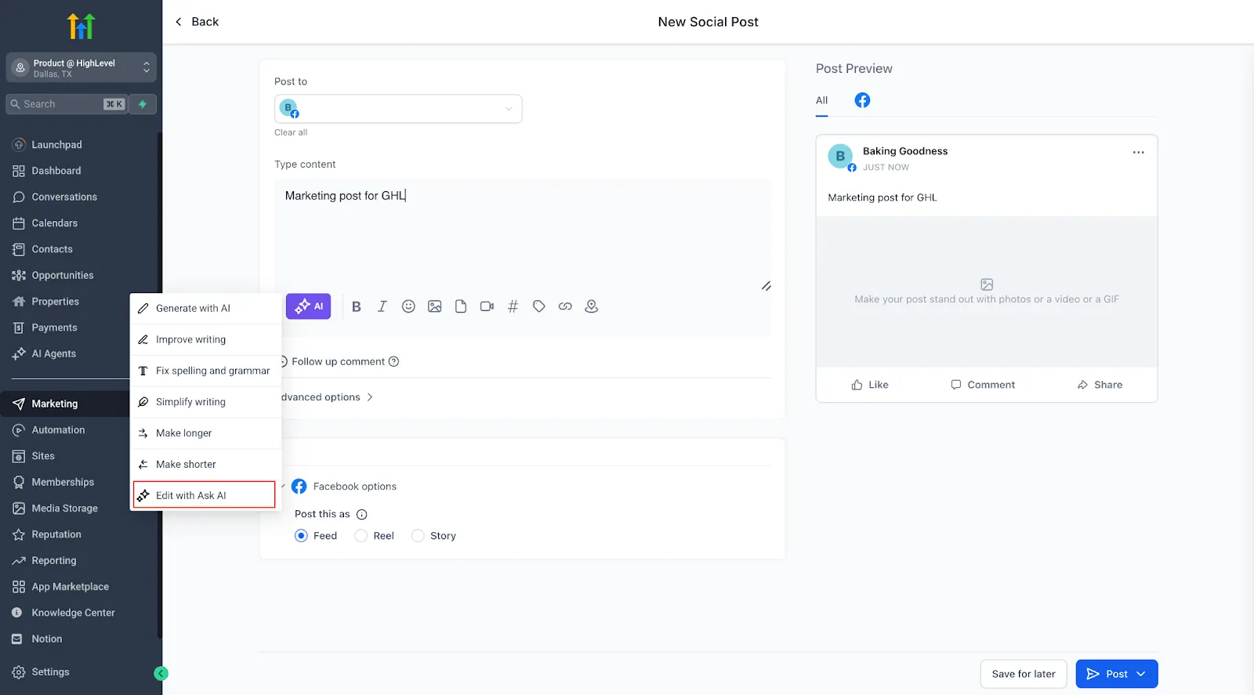Choose Edit with Ask AI menu item
Viewport: 1254px width, 695px height.
(205, 495)
